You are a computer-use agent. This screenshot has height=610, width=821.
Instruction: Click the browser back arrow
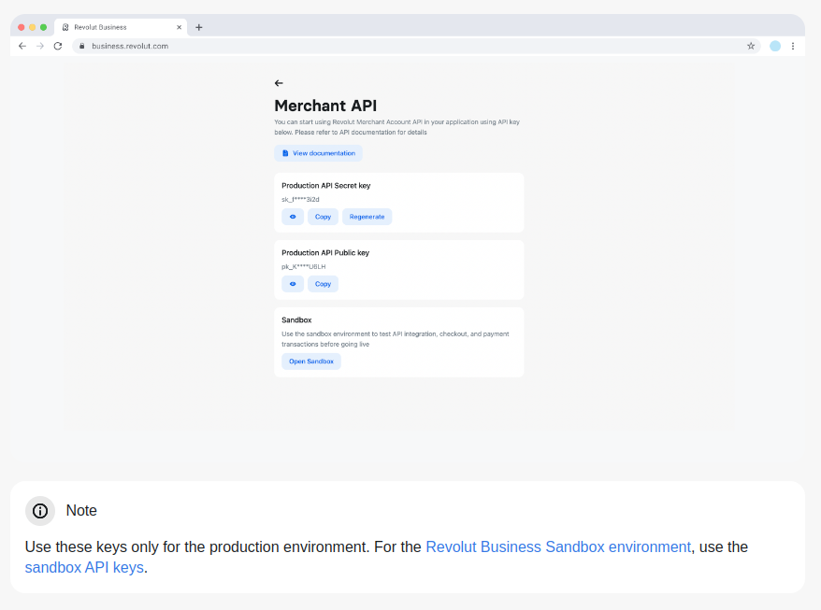tap(22, 46)
